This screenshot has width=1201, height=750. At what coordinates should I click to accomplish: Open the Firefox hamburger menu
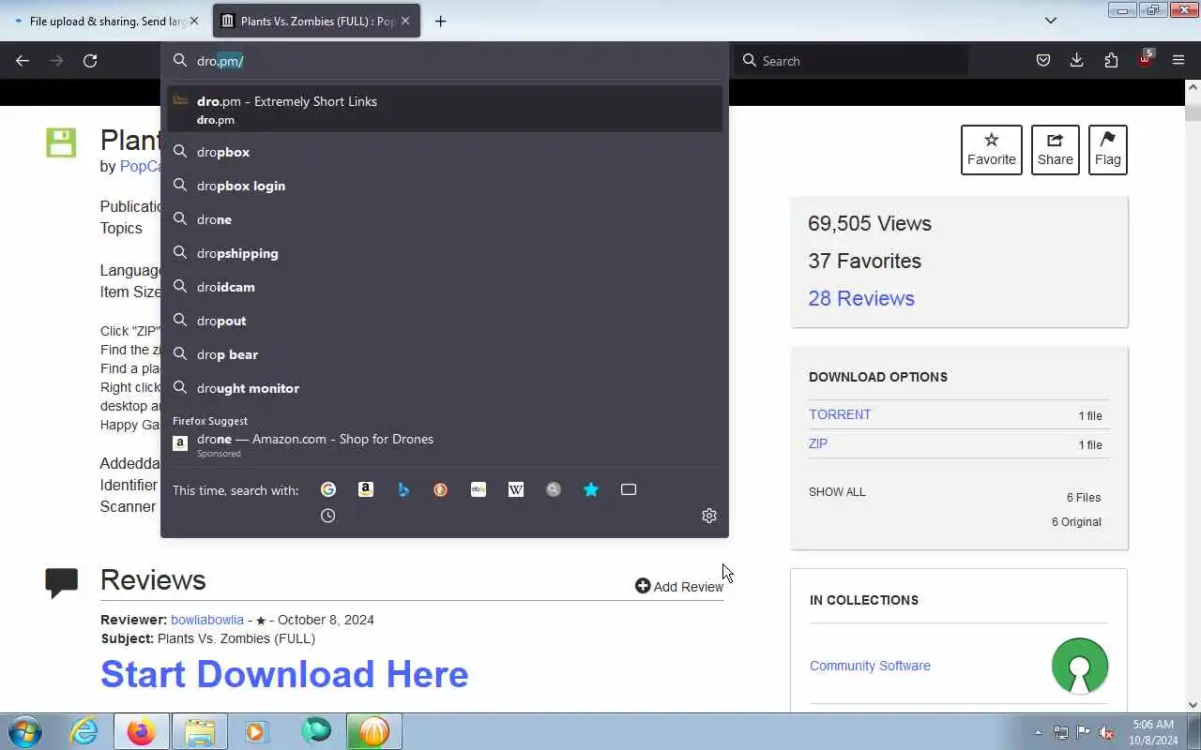coord(1178,61)
